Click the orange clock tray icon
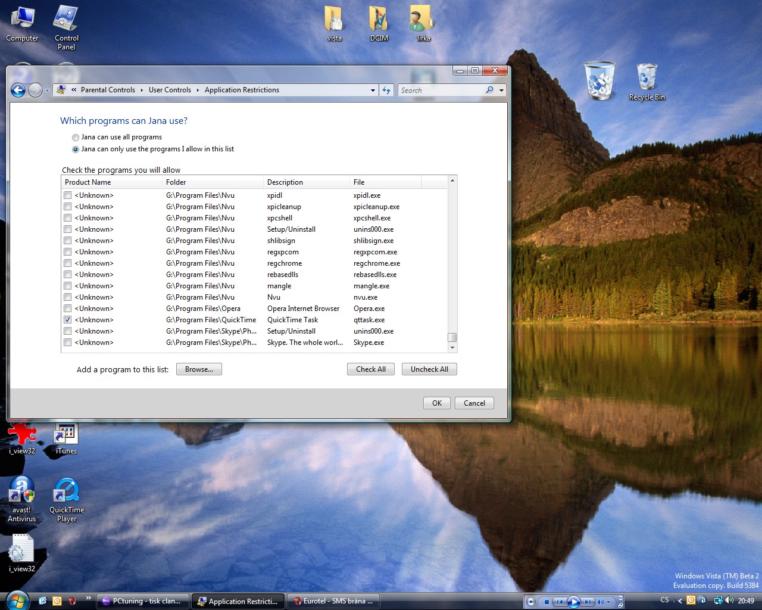This screenshot has width=762, height=610. (691, 600)
